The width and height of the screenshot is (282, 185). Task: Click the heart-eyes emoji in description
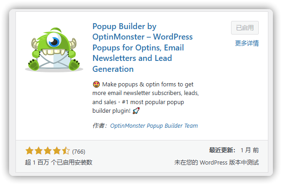[96, 84]
